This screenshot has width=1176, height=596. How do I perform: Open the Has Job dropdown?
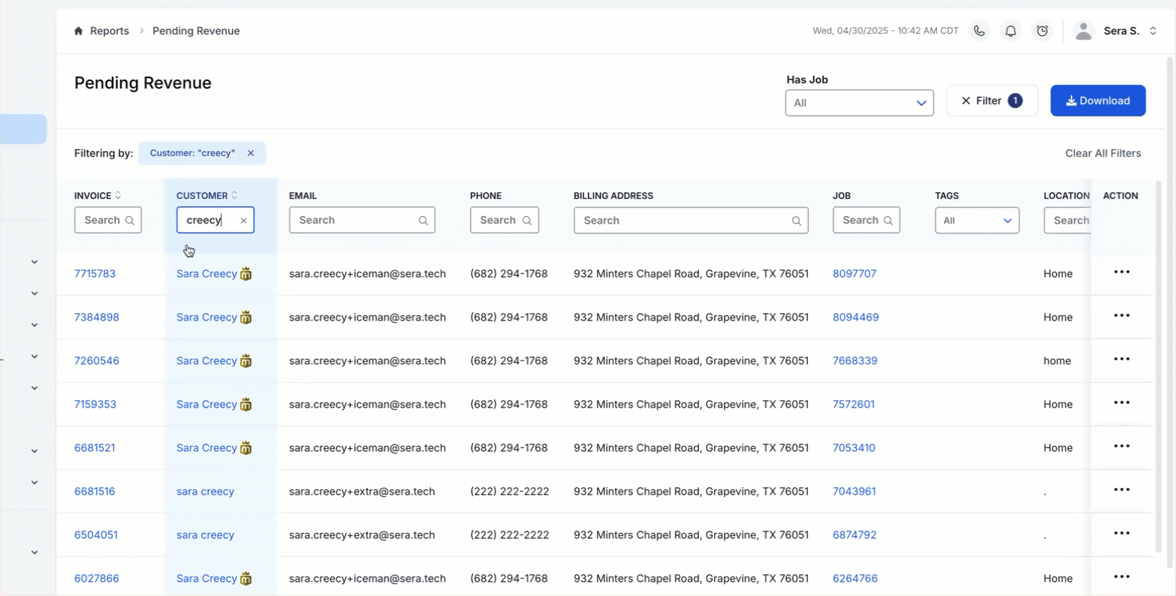[x=859, y=103]
